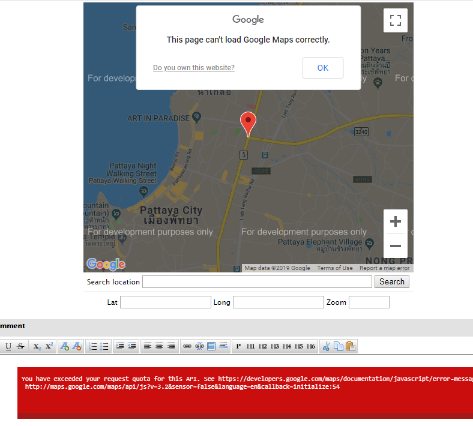Apply superscript formatting
Viewport: 473px width, 426px height.
(49, 346)
